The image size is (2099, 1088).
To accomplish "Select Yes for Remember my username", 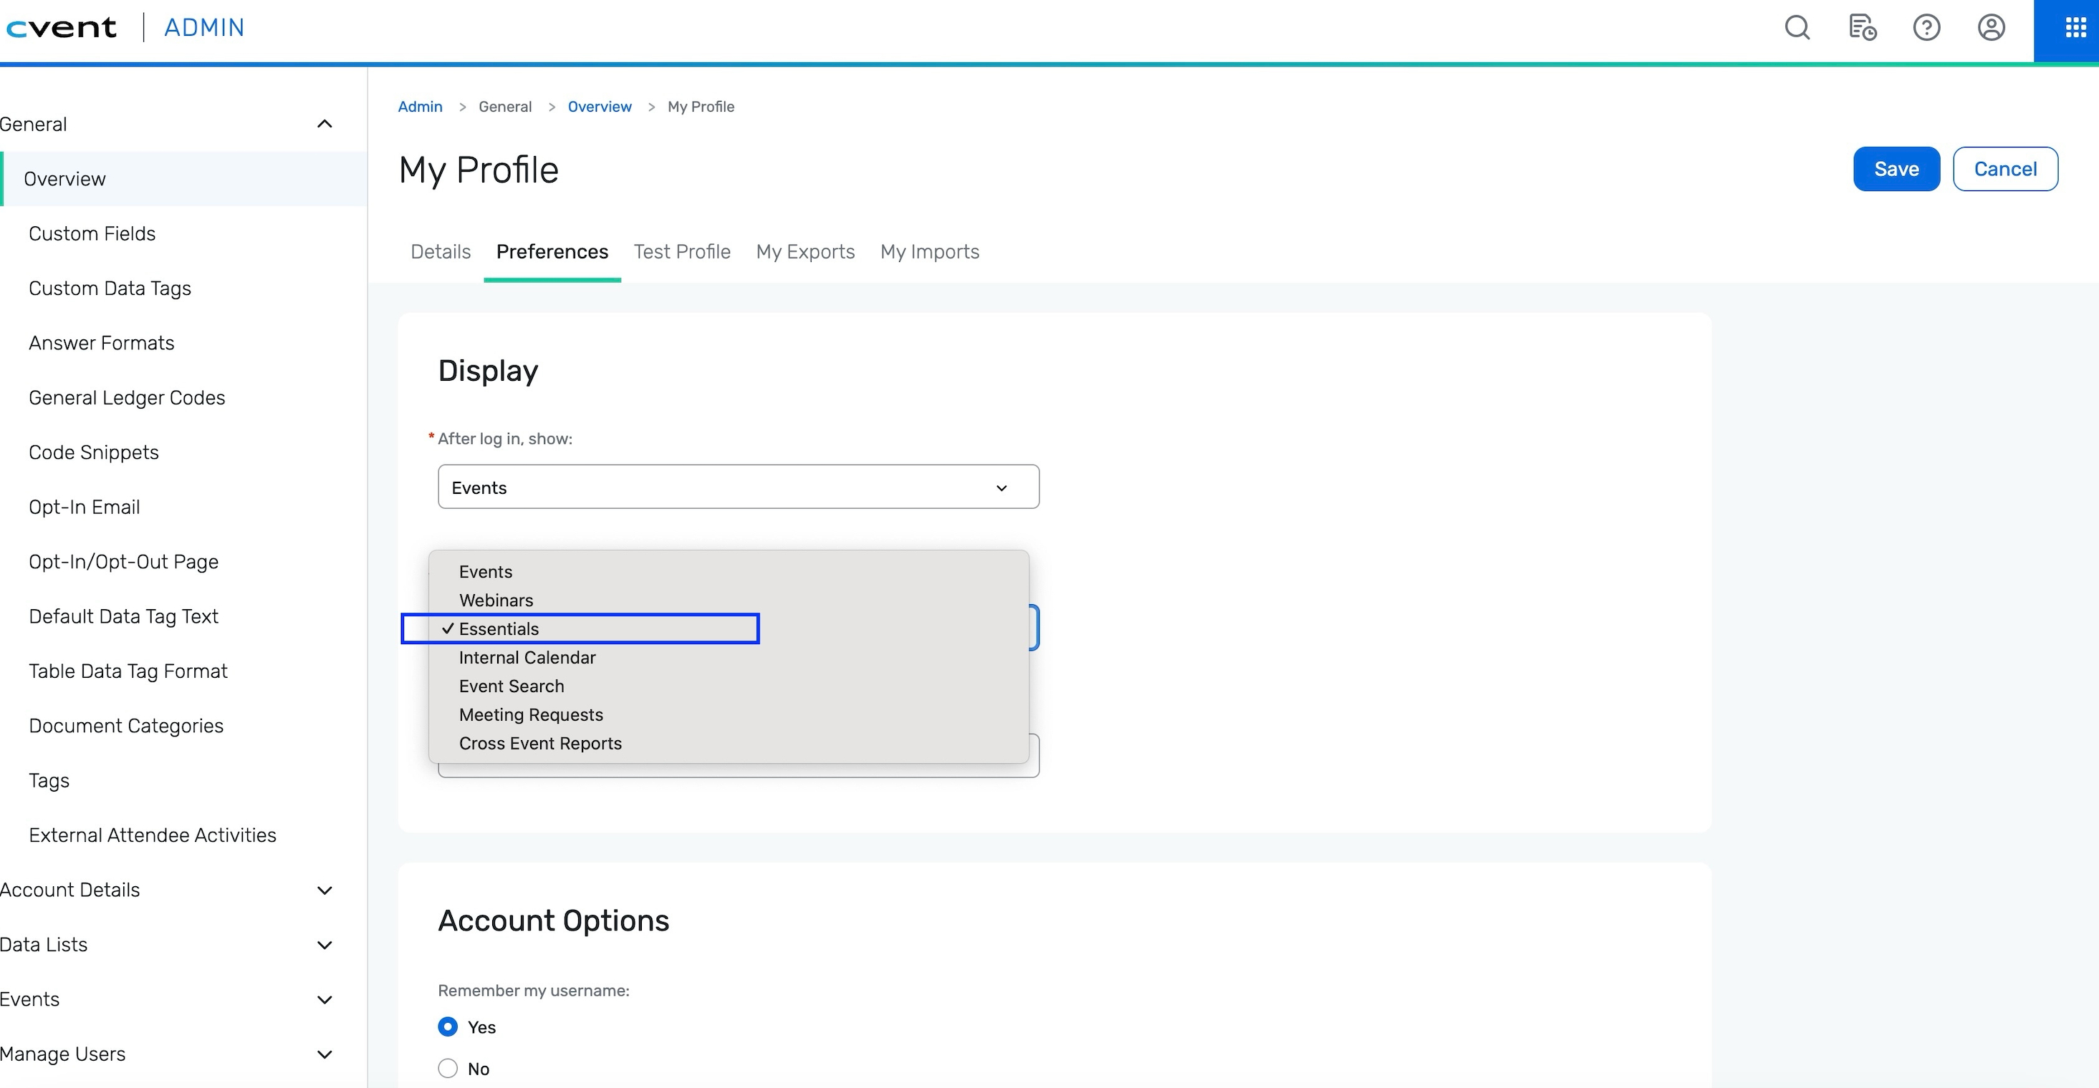I will (x=447, y=1027).
